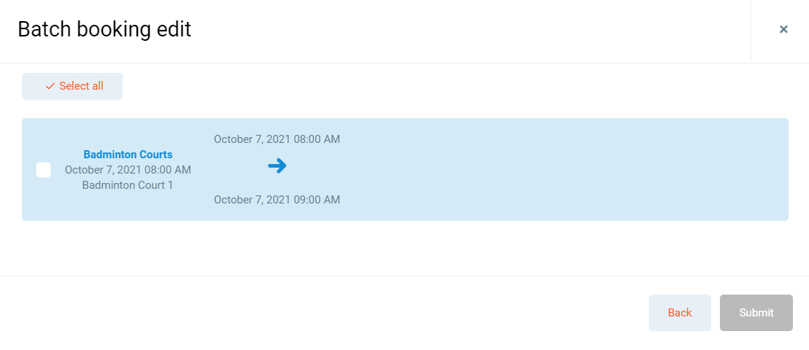Click the Batch booking edit title
Viewport: 809px width, 350px height.
click(x=104, y=30)
